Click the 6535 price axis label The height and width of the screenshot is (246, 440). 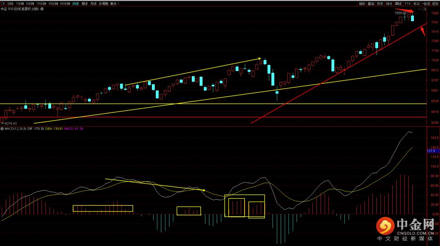(435, 101)
